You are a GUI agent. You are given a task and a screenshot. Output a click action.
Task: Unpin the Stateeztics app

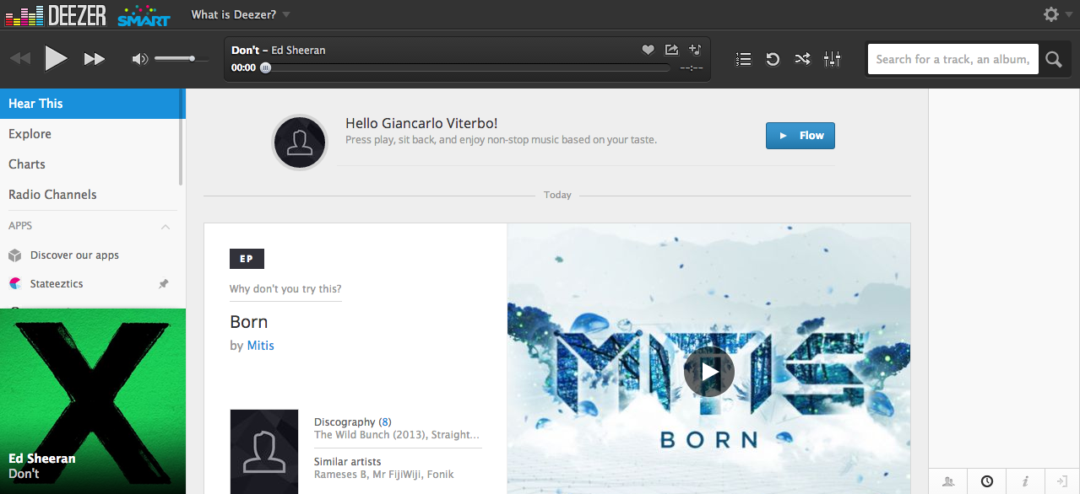[x=164, y=284]
